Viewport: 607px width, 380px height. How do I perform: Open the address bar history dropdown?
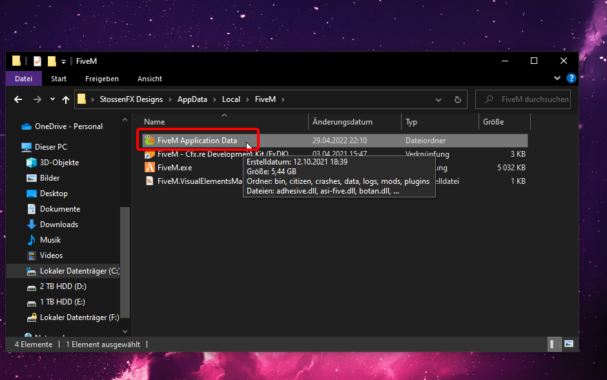tap(439, 99)
